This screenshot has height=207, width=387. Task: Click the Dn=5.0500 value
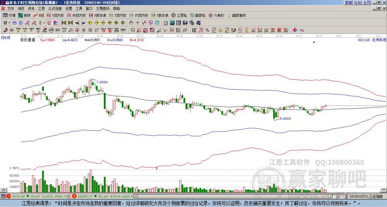pos(115,40)
